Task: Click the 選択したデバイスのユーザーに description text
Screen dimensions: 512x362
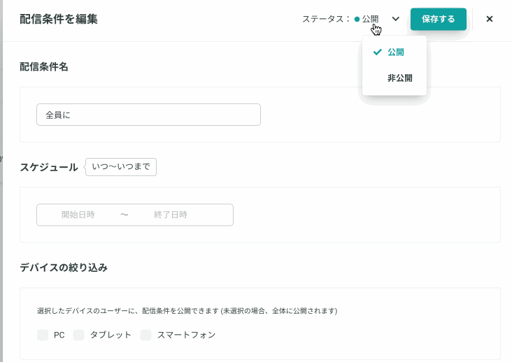Action: click(x=187, y=311)
